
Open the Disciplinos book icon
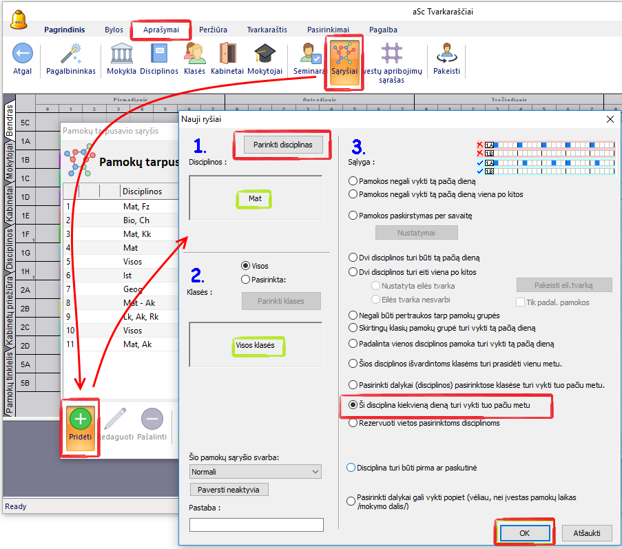click(x=159, y=54)
